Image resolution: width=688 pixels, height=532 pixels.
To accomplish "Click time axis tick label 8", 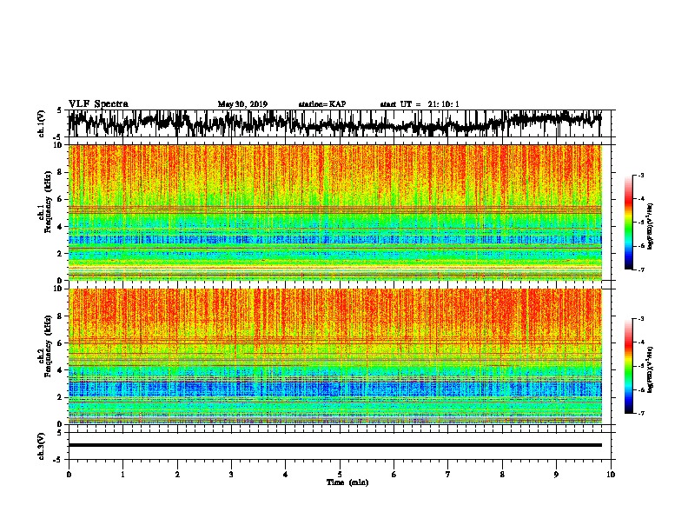I will 502,475.
